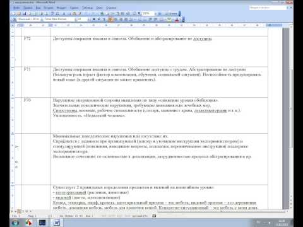Click the highlight color icon

click(x=169, y=20)
